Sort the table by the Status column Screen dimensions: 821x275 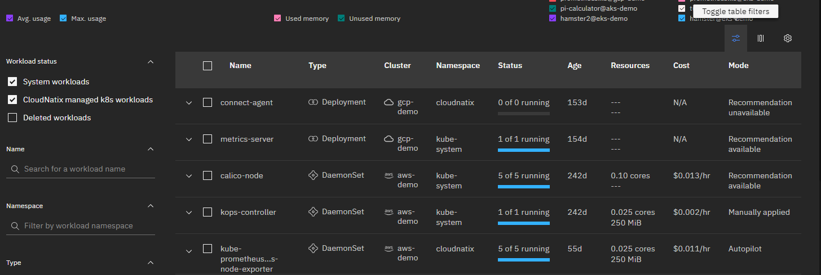pyautogui.click(x=510, y=66)
